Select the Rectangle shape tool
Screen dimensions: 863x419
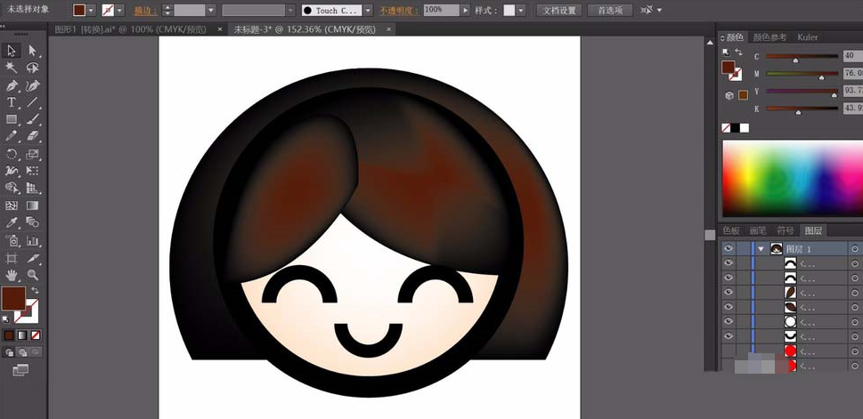[12, 119]
